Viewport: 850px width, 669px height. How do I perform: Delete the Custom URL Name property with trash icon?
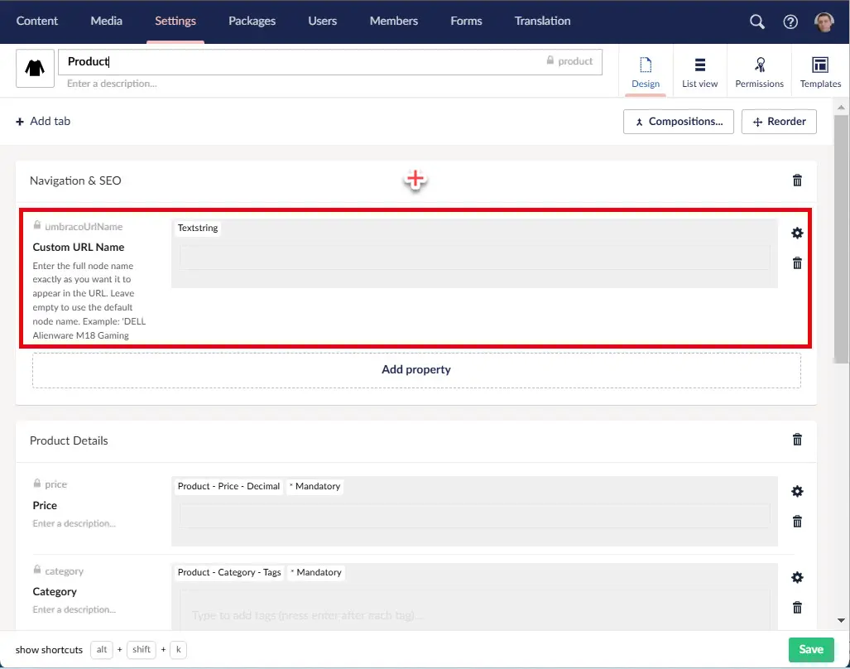[796, 262]
